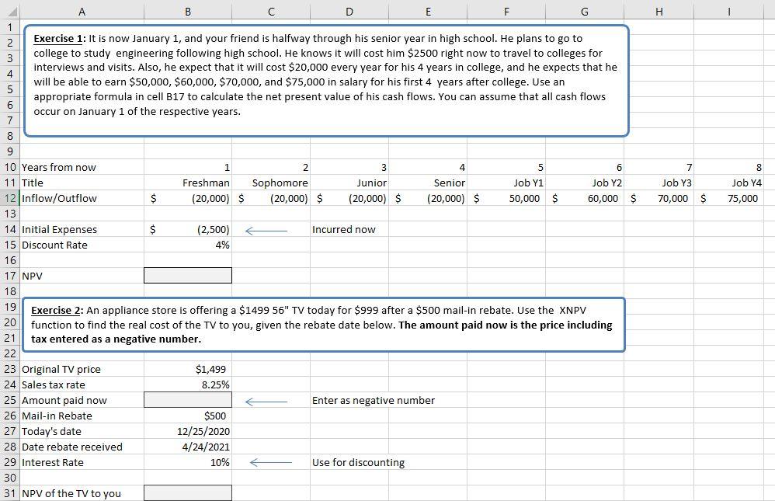775x501 pixels.
Task: Click the Exercise 1 instruction text box
Action: pos(326,78)
